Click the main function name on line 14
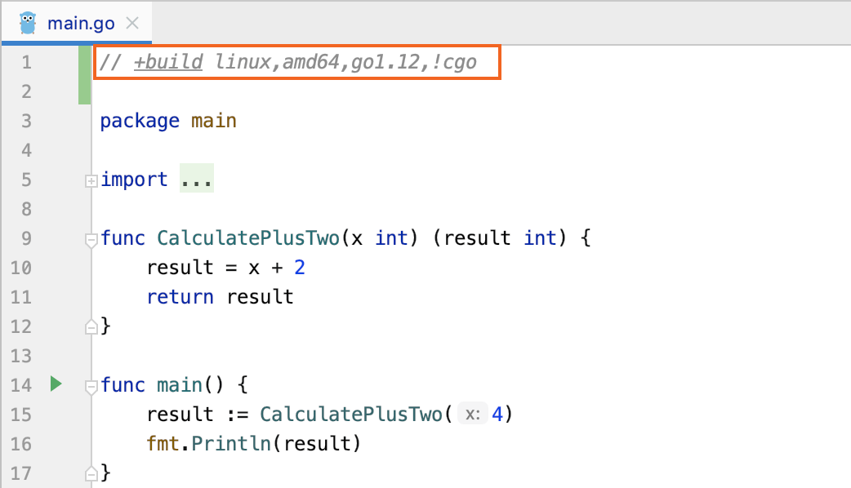 pyautogui.click(x=180, y=385)
